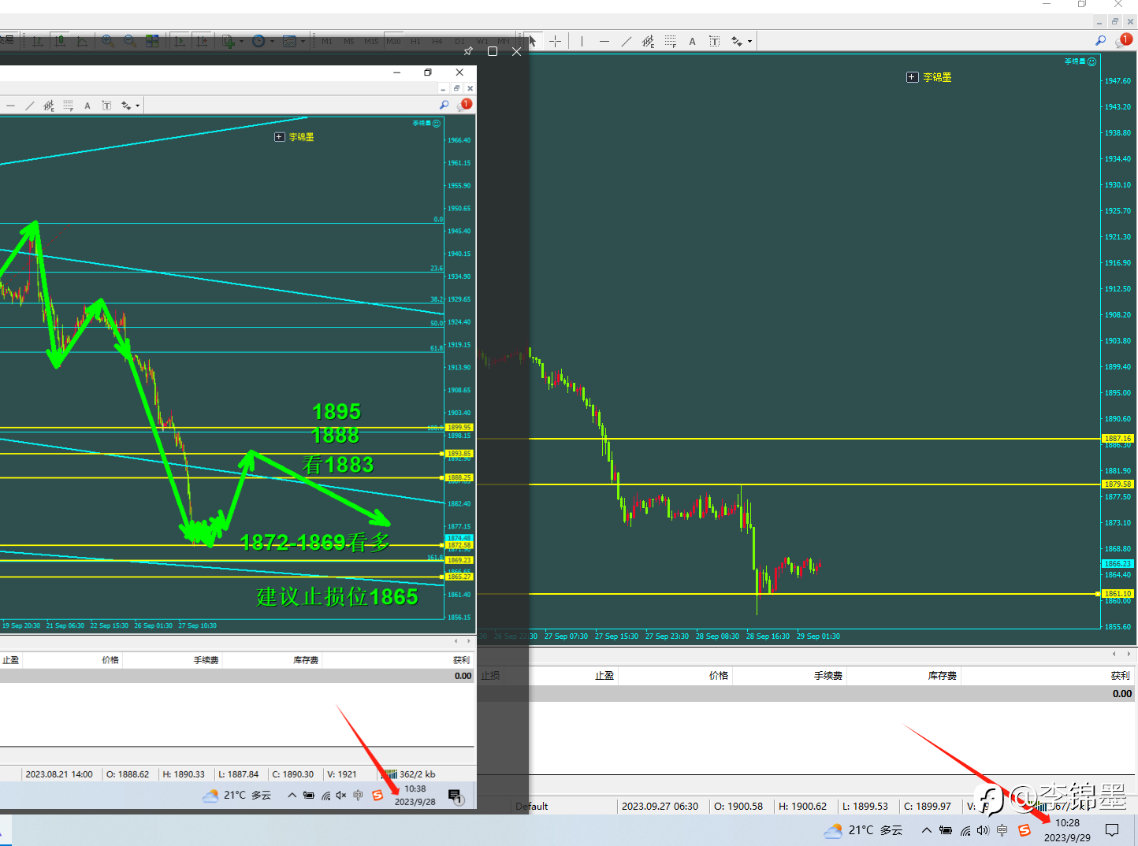
Task: Expand the periods dropdown arrow
Action: [x=273, y=41]
